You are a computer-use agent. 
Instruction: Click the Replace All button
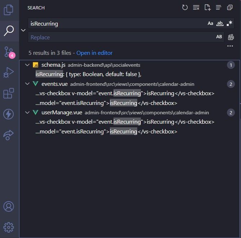(x=231, y=37)
